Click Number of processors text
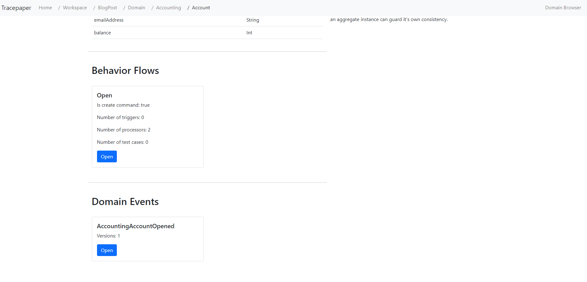The image size is (587, 282). pos(124,130)
